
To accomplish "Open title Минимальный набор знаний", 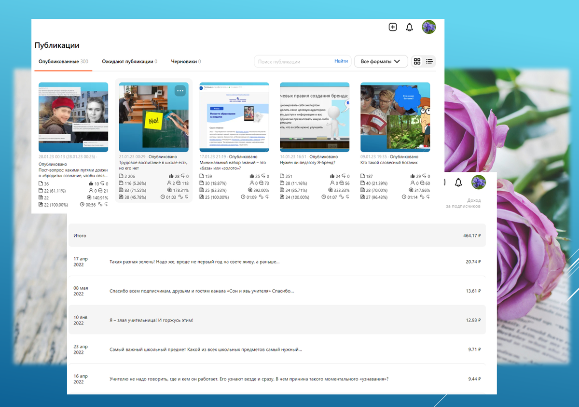I will [x=233, y=166].
